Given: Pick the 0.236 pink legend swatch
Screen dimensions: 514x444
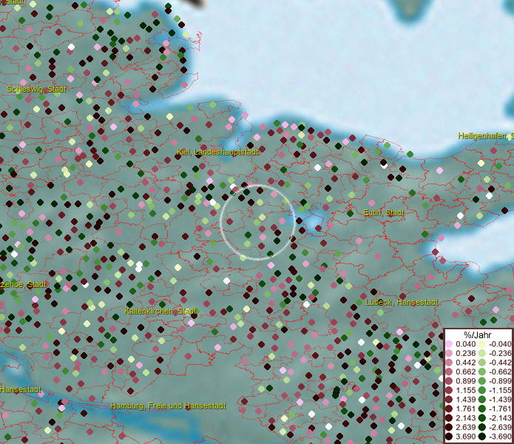Looking at the screenshot, I should click(449, 353).
